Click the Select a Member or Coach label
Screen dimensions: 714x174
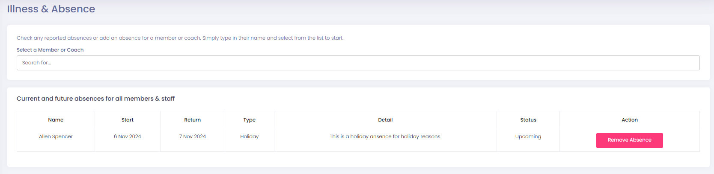(x=50, y=50)
